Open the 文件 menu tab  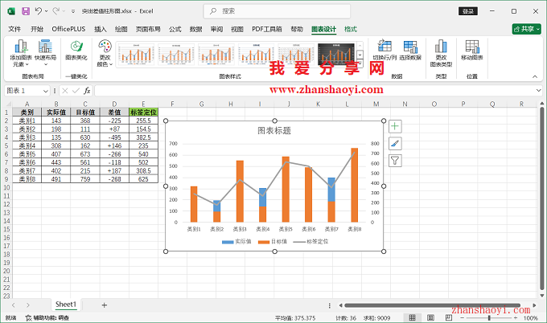tap(14, 29)
